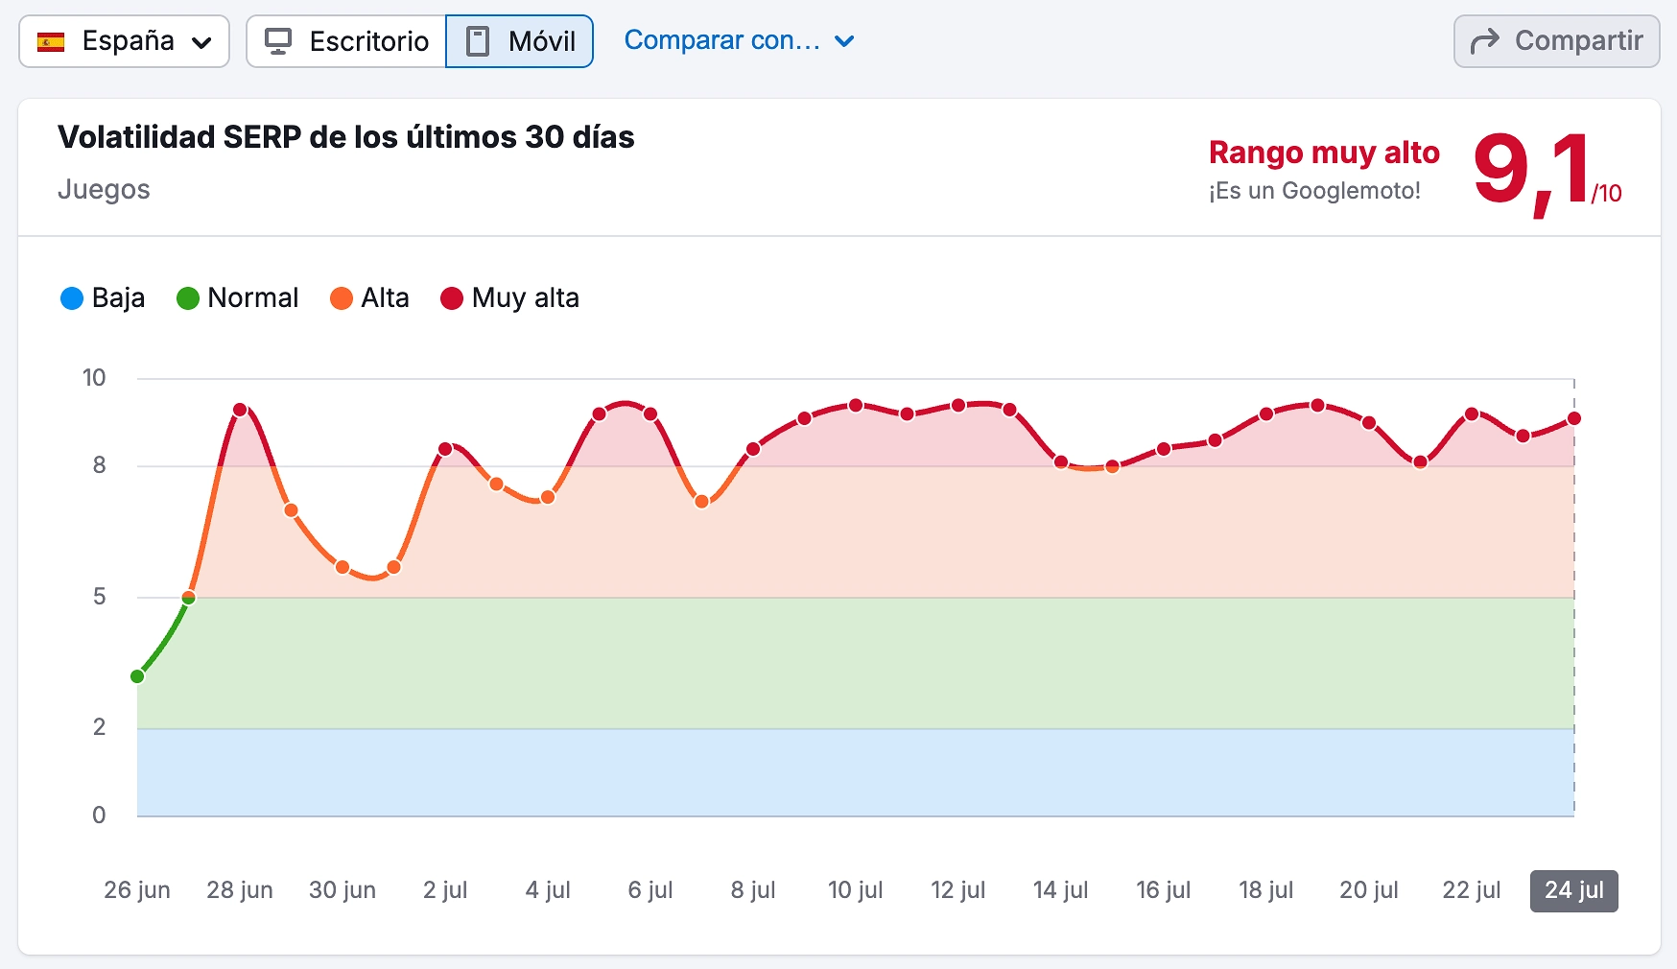
Task: Click the Compartir button
Action: pos(1554,41)
